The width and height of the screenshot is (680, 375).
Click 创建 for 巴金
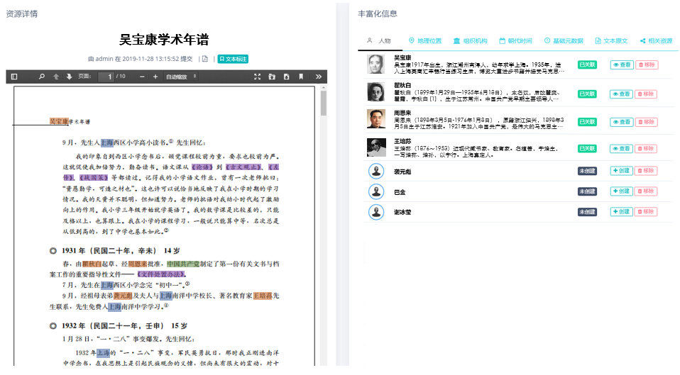[621, 191]
